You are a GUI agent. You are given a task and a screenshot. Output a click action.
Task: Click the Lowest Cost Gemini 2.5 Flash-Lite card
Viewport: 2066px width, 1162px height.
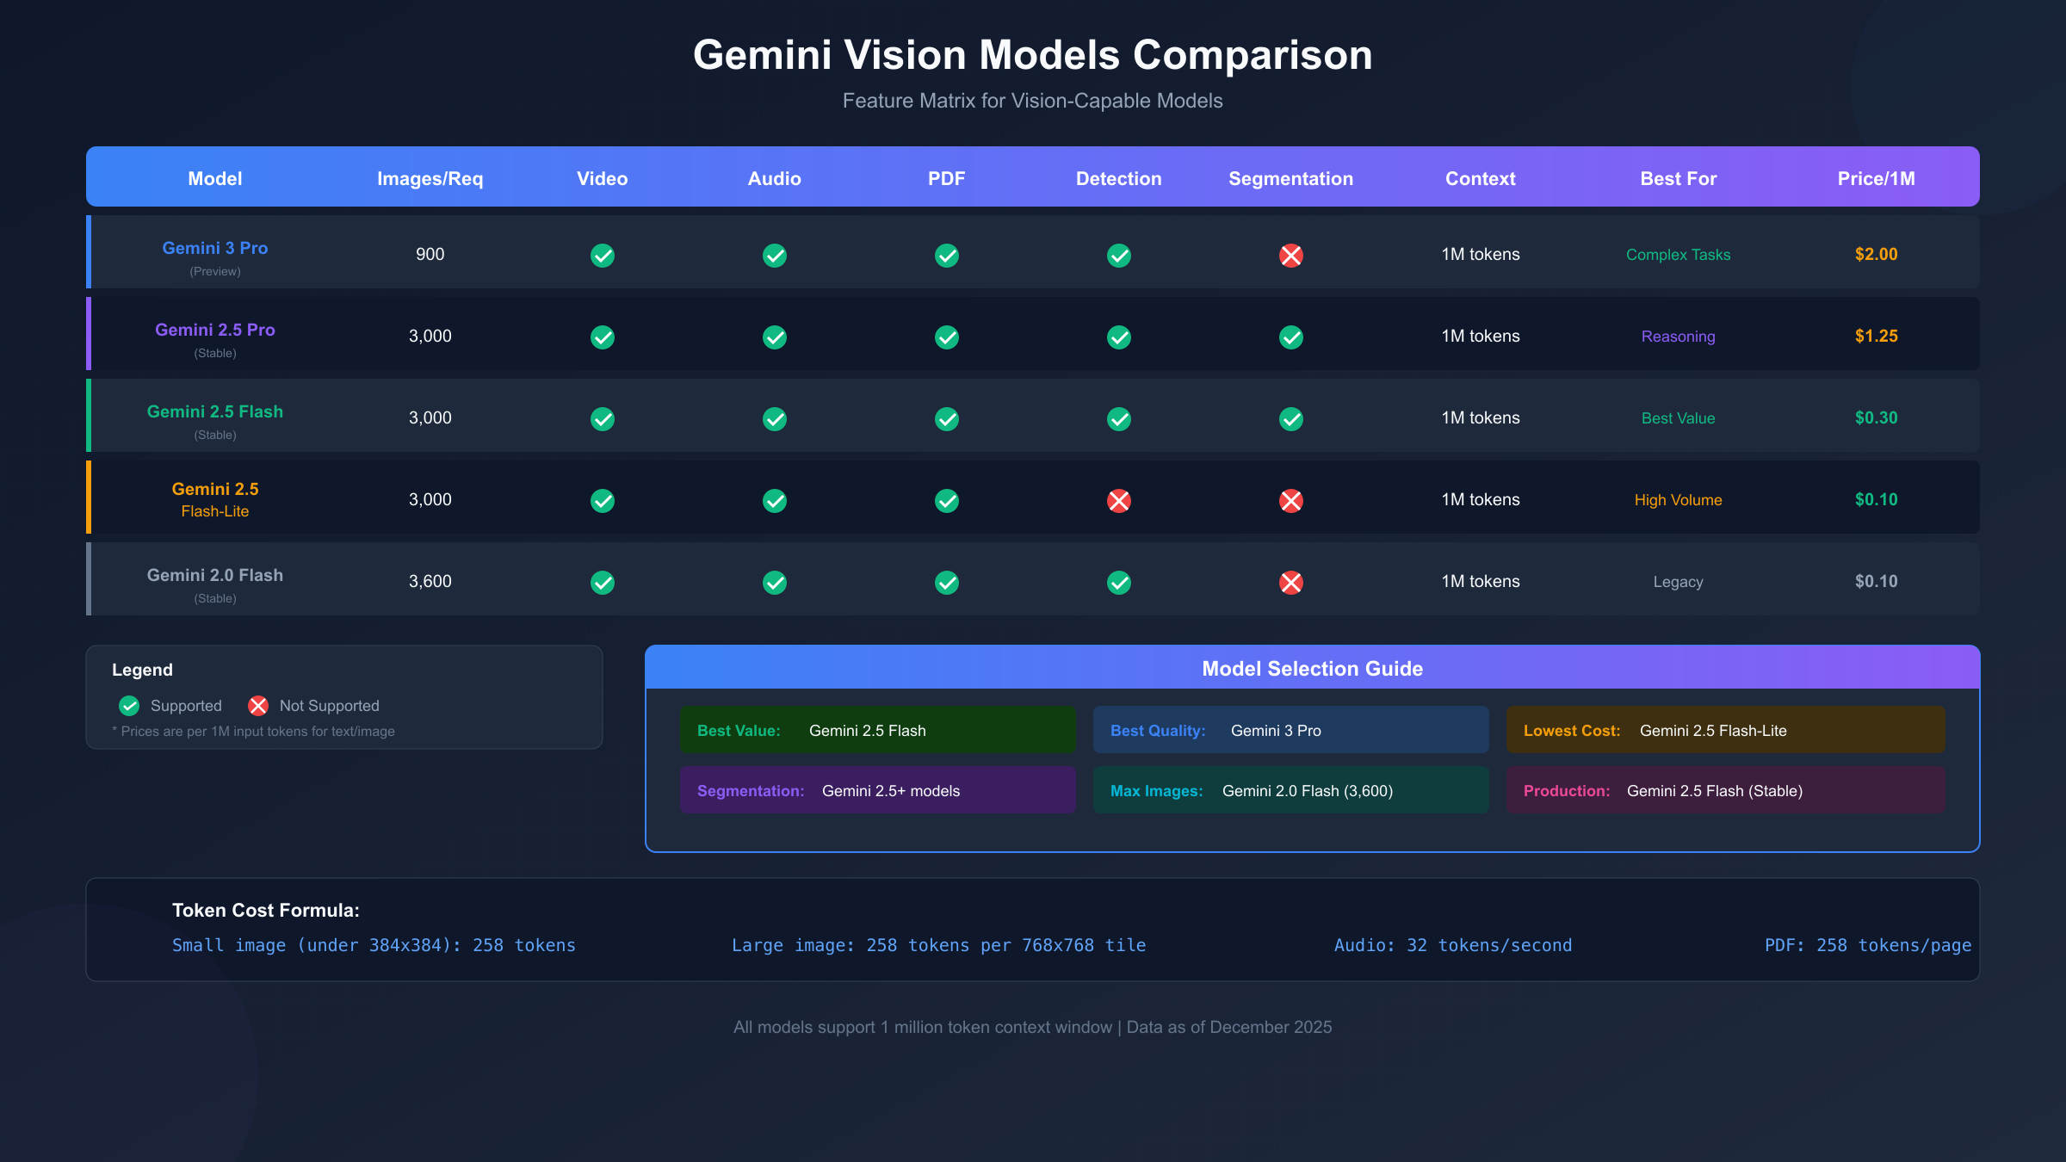click(x=1724, y=729)
